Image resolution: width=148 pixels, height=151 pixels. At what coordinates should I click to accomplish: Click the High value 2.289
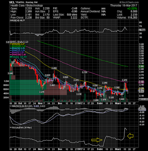(x=28, y=12)
